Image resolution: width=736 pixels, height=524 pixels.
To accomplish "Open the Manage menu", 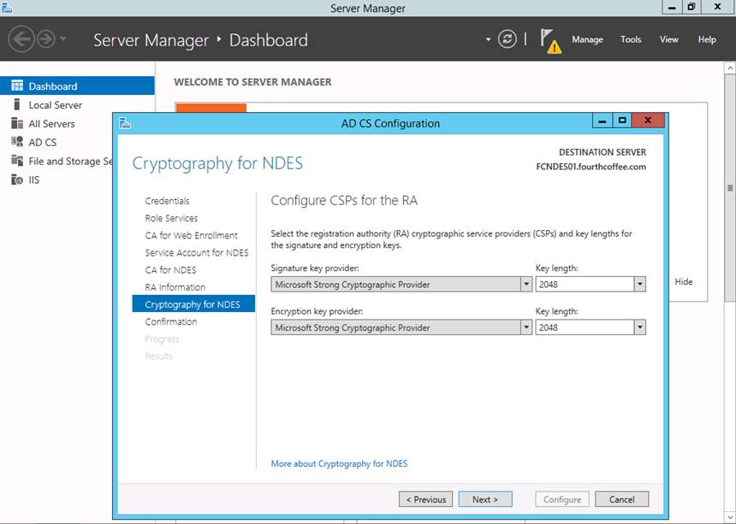I will click(587, 39).
